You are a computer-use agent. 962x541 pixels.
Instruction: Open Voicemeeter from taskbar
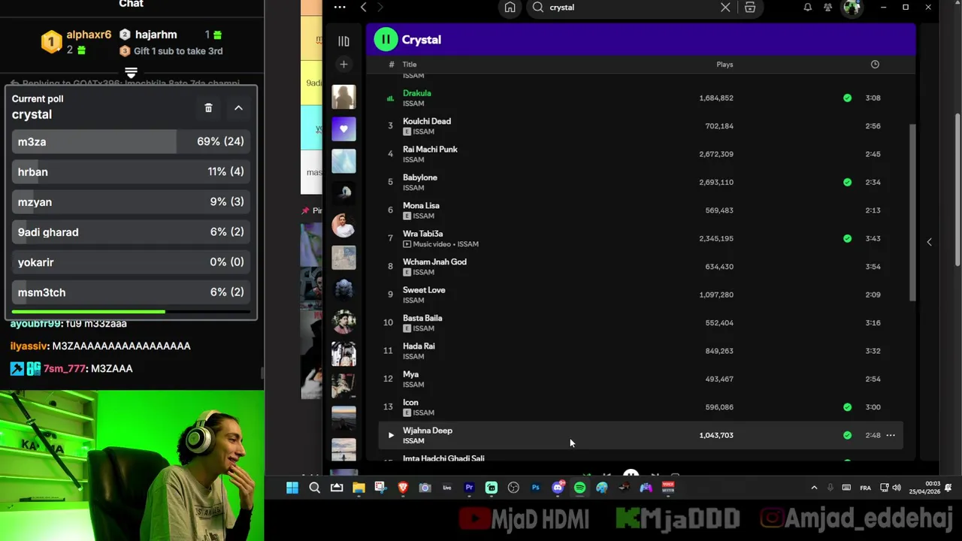pyautogui.click(x=668, y=488)
